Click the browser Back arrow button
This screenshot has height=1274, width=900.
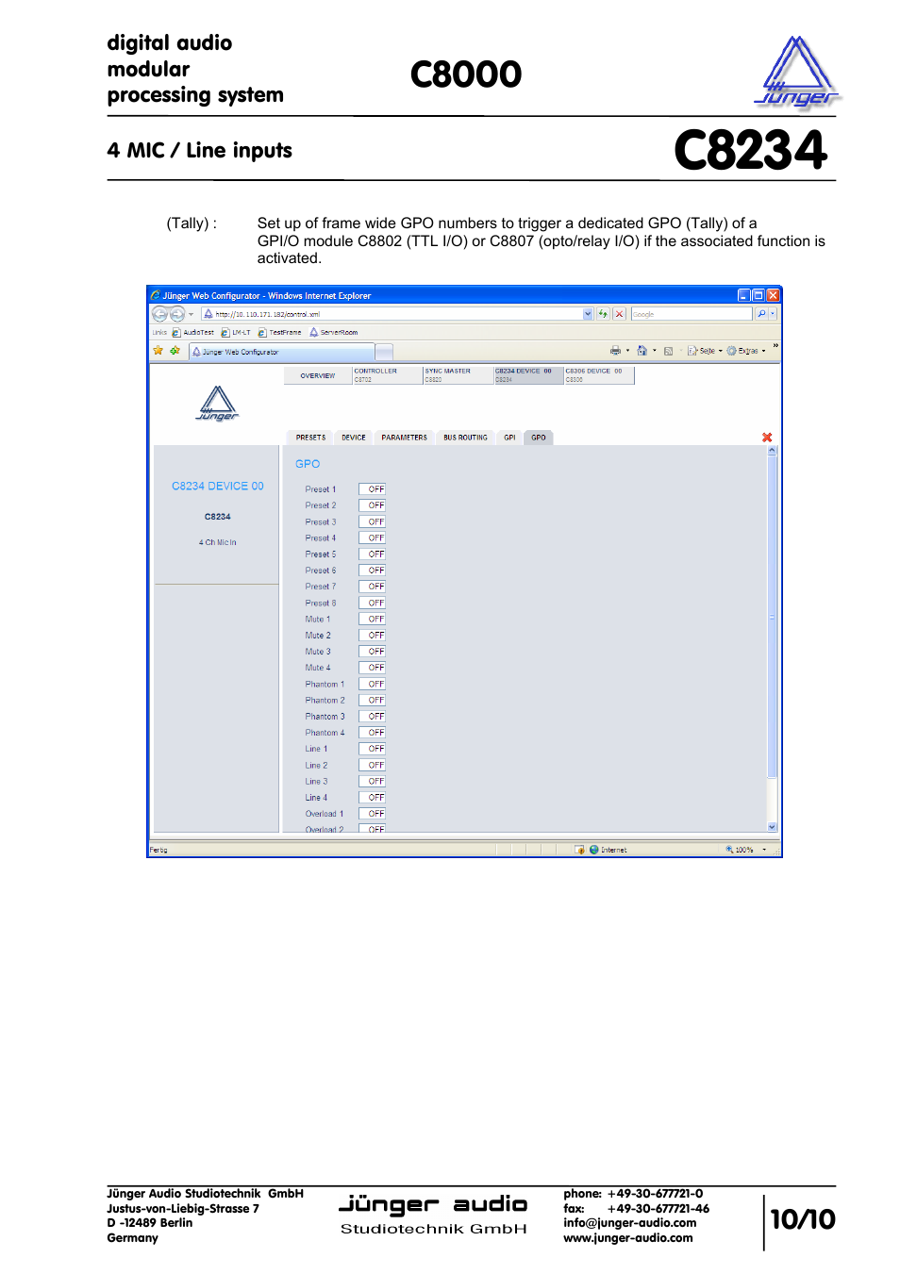pos(159,314)
